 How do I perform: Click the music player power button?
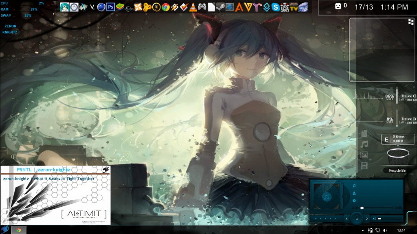(357, 219)
